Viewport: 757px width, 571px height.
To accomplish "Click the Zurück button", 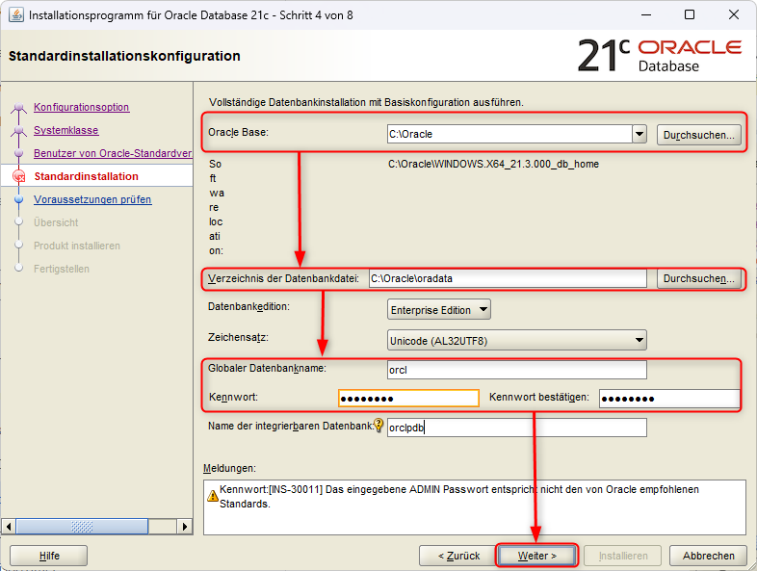I will click(458, 556).
